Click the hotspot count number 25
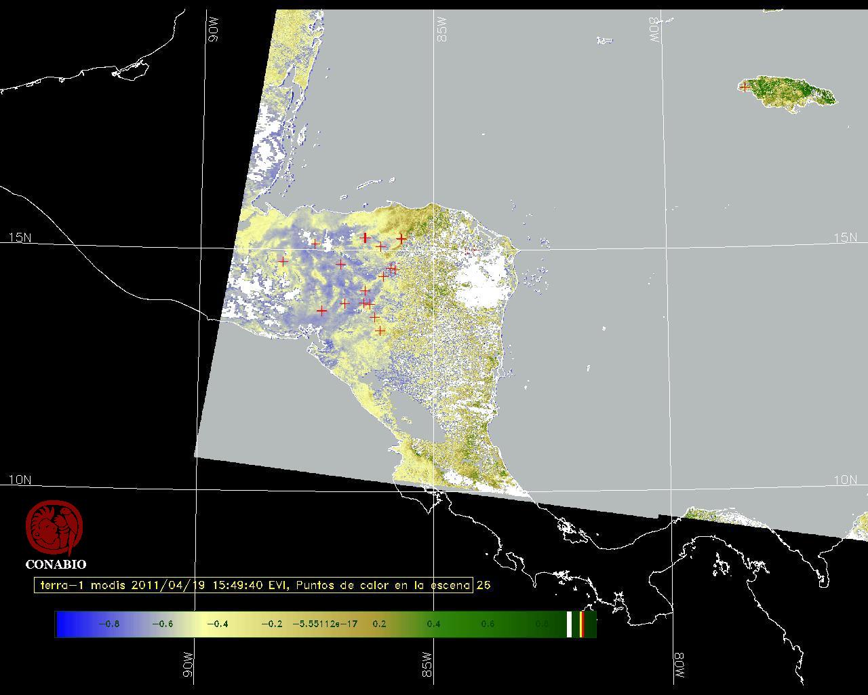868x695 pixels. click(x=483, y=585)
